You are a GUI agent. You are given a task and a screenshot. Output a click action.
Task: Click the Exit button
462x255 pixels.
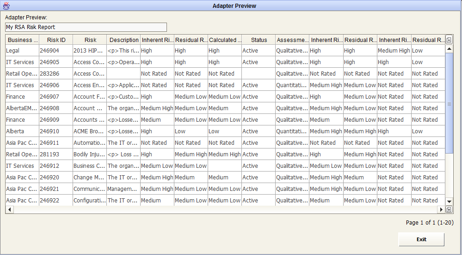(x=421, y=239)
